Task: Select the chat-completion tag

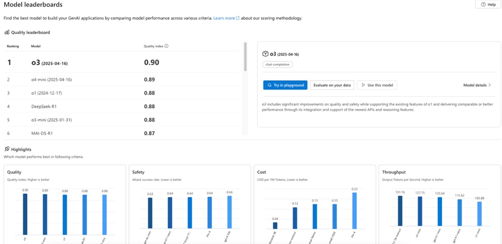Action: coord(277,64)
